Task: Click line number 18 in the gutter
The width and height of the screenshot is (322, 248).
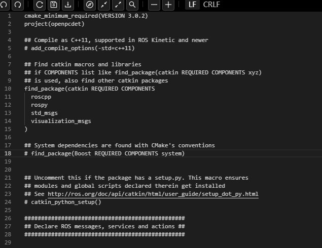Action: click(x=8, y=153)
